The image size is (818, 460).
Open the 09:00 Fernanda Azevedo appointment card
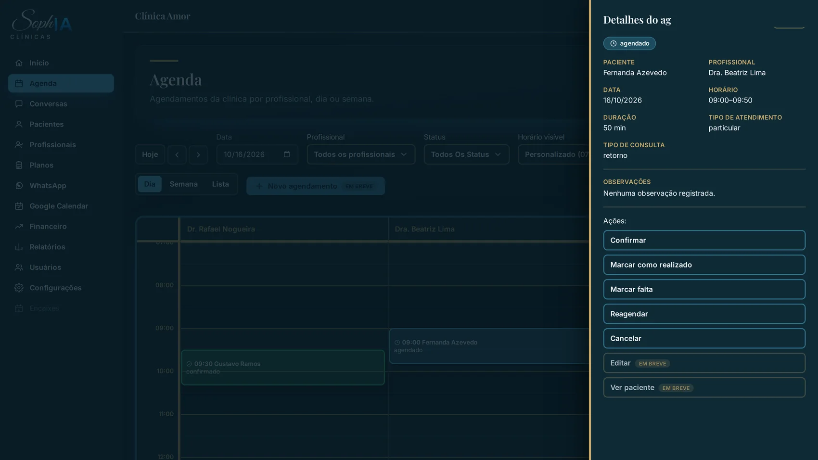click(489, 346)
